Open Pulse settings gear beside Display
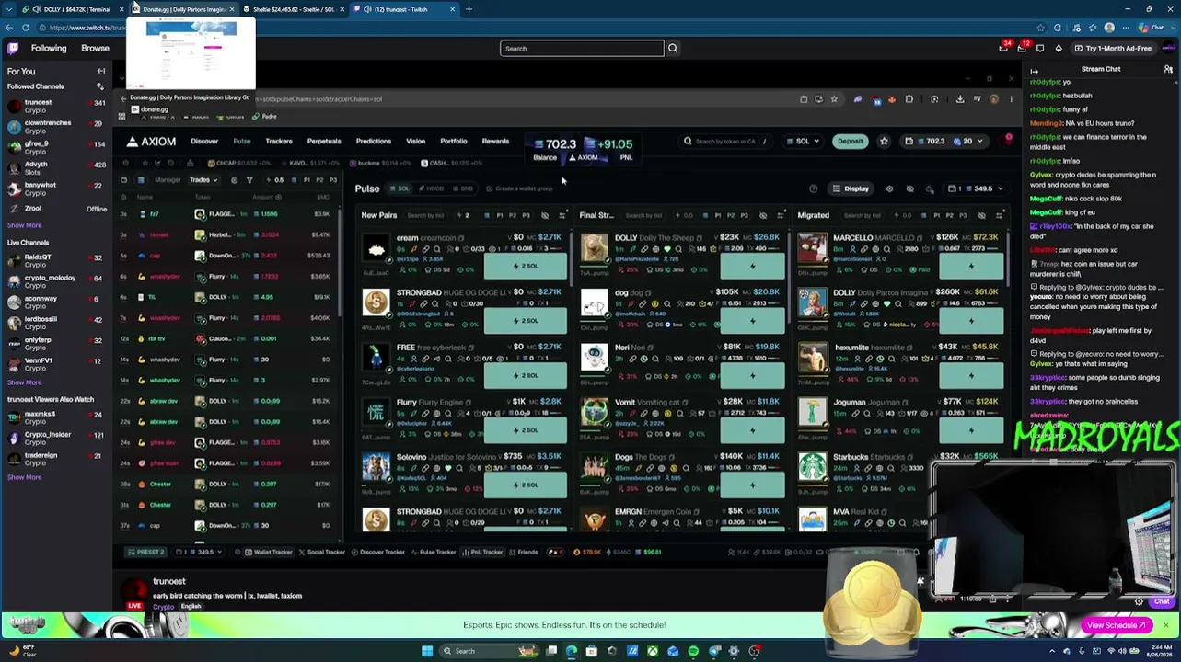The image size is (1181, 662). click(889, 188)
